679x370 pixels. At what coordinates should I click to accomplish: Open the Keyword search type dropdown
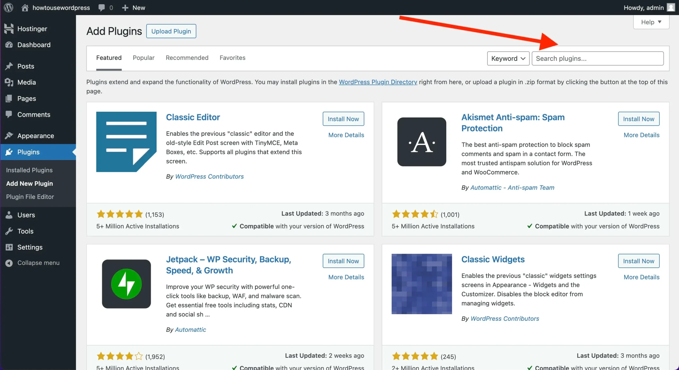pos(508,58)
